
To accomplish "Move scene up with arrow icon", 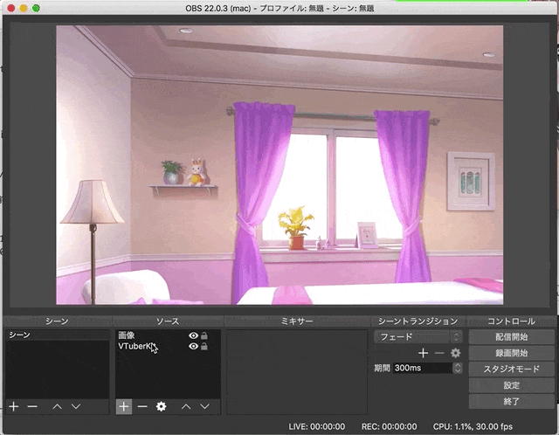I will point(57,406).
